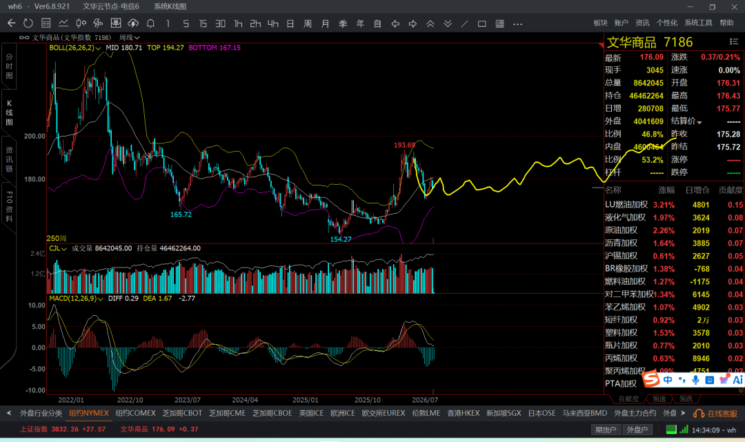Image resolution: width=745 pixels, height=442 pixels.
Task: Switch to time-sharing line chart icon
Action: 63,23
